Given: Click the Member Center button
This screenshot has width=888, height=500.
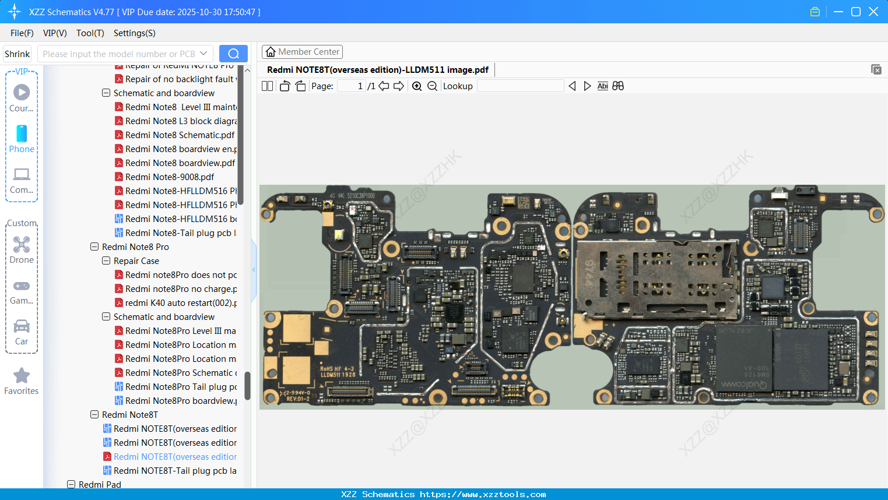Looking at the screenshot, I should coord(302,52).
